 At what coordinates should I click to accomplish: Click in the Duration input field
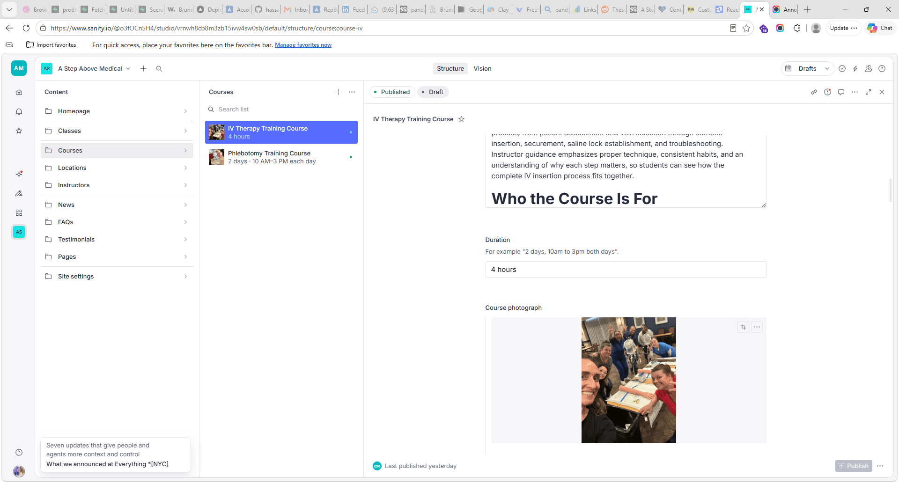coord(626,269)
